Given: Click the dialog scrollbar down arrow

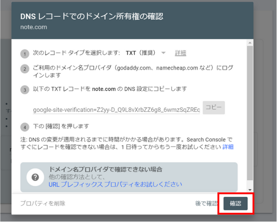Looking at the screenshot, I should (250, 190).
